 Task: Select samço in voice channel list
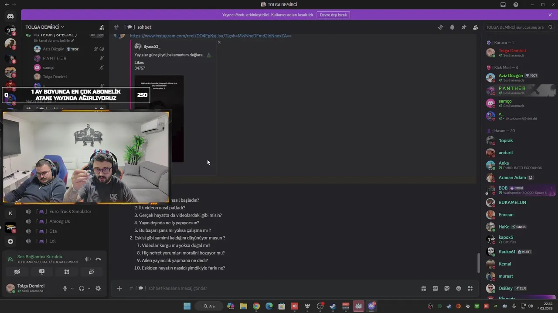[x=48, y=67]
